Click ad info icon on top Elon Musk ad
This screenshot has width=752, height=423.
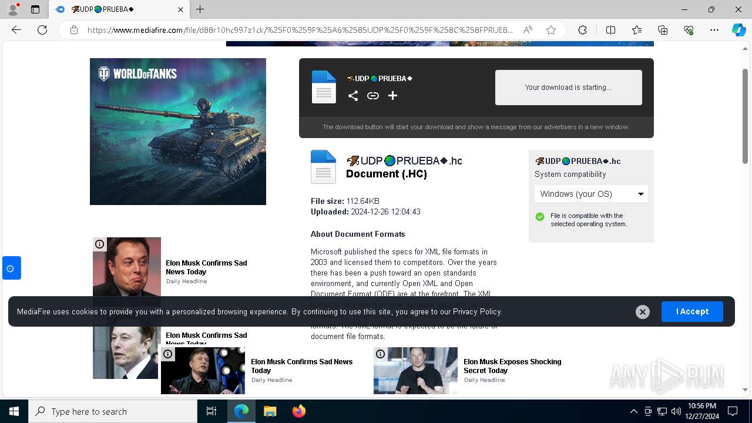pyautogui.click(x=100, y=244)
